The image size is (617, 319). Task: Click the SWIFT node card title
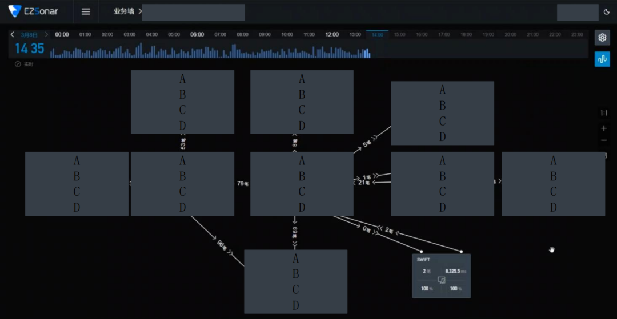pos(423,260)
